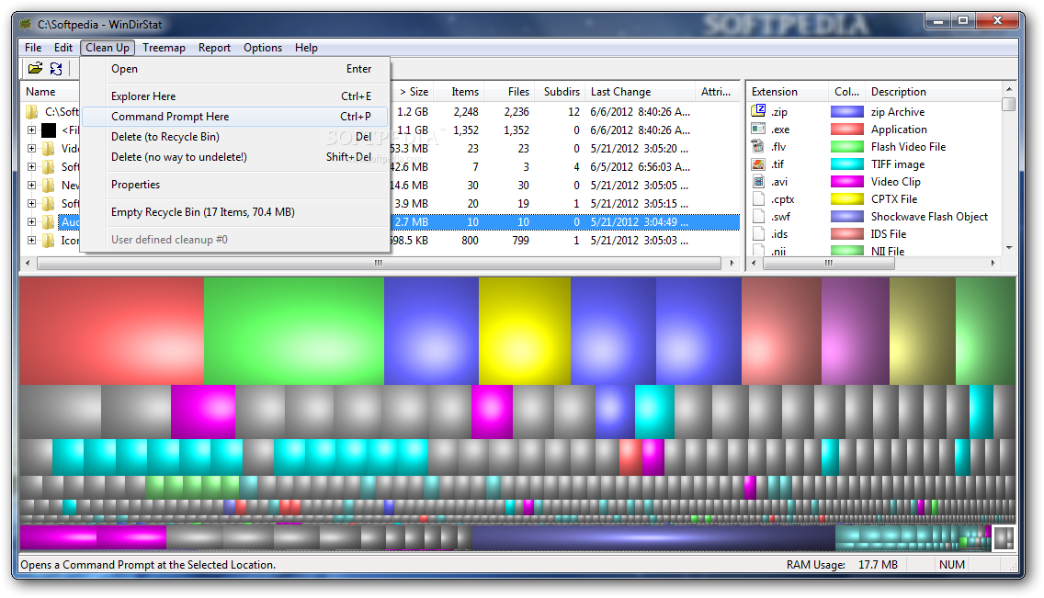The width and height of the screenshot is (1044, 598).
Task: Click the blue zip Archive color swatch
Action: [847, 112]
